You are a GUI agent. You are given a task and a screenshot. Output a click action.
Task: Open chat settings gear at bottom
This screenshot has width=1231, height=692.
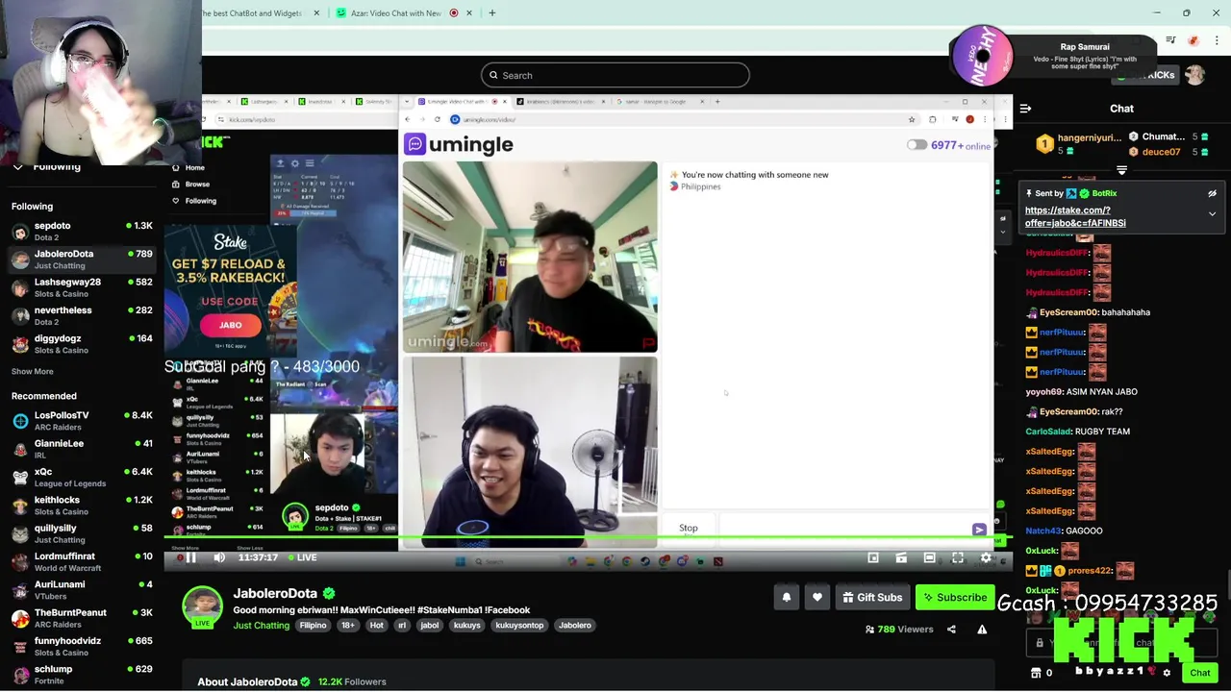(1167, 673)
